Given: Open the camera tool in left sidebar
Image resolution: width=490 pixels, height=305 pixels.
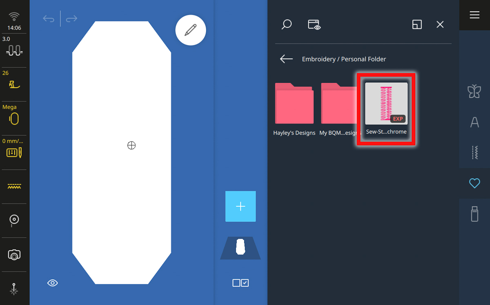Looking at the screenshot, I should (x=14, y=255).
